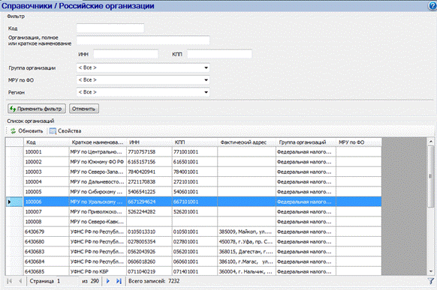The width and height of the screenshot is (437, 290).
Task: Focus the Код input field
Action: (110, 28)
